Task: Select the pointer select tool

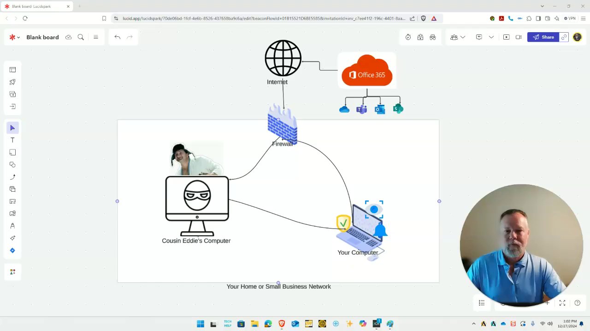Action: point(12,128)
